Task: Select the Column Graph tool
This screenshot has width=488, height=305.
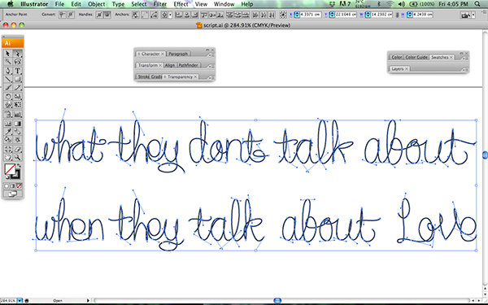Action: (x=17, y=114)
